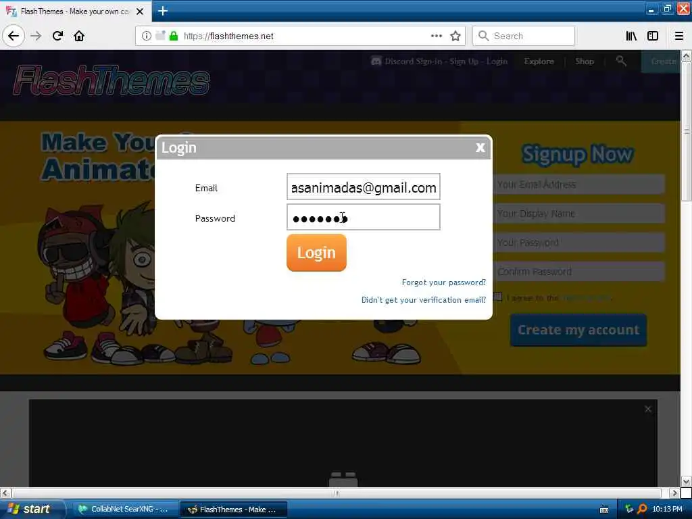Open Didn't get your verification email link

coord(424,300)
